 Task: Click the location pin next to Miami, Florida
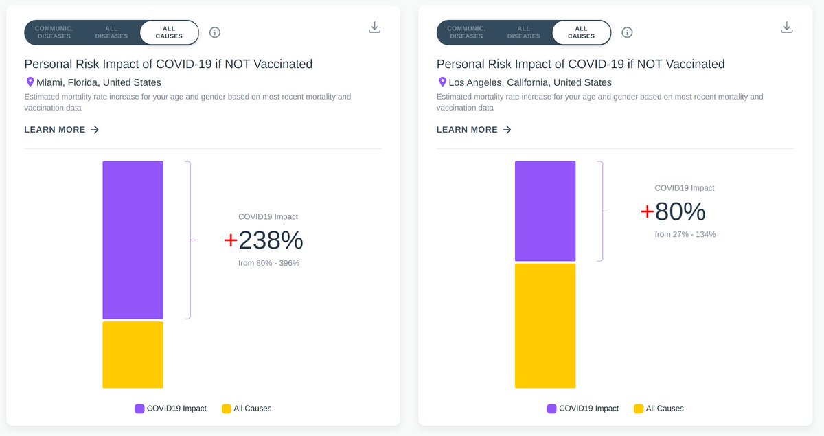[x=30, y=82]
